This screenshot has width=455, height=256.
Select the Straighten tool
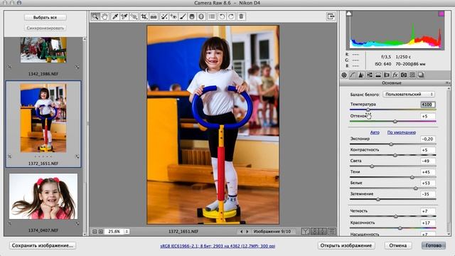154,16
